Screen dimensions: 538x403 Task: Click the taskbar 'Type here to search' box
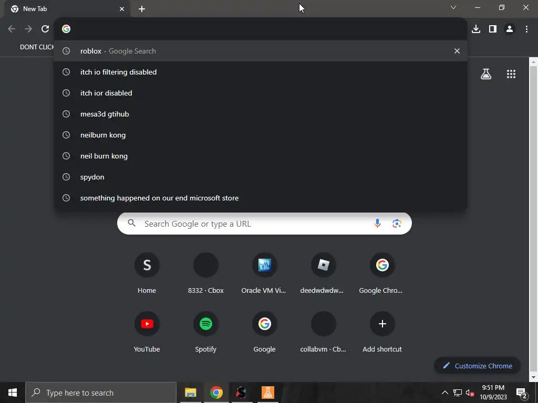click(101, 393)
